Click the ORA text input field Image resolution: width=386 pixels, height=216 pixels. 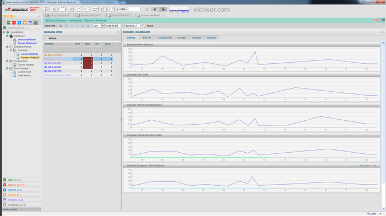(x=134, y=9)
